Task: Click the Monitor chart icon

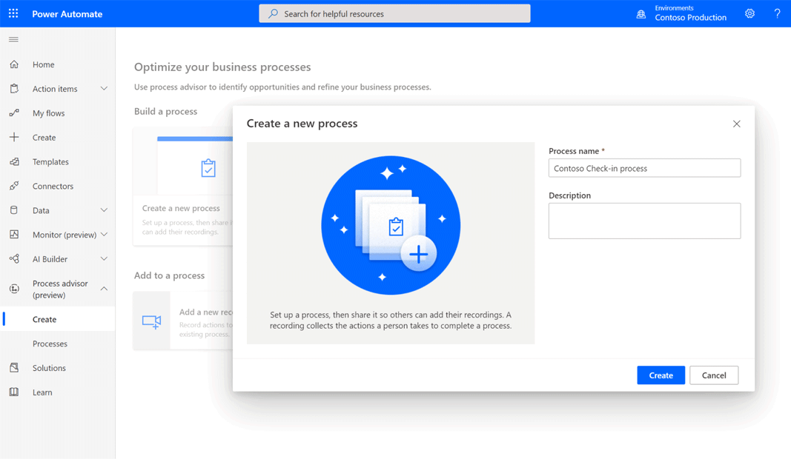Action: point(14,234)
